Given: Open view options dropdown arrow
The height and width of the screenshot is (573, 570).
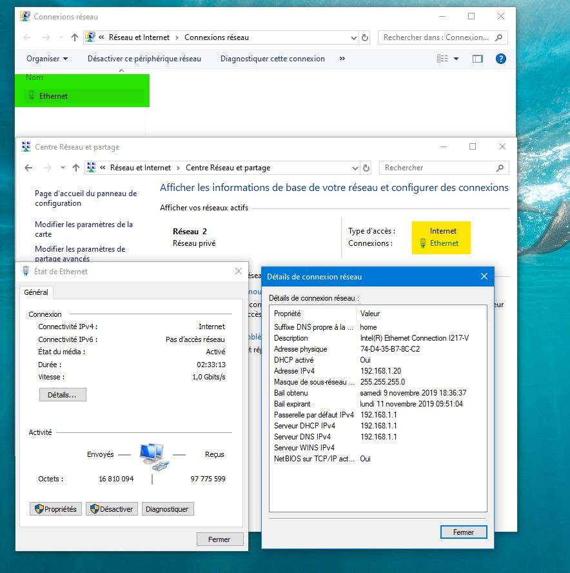Looking at the screenshot, I should click(457, 59).
